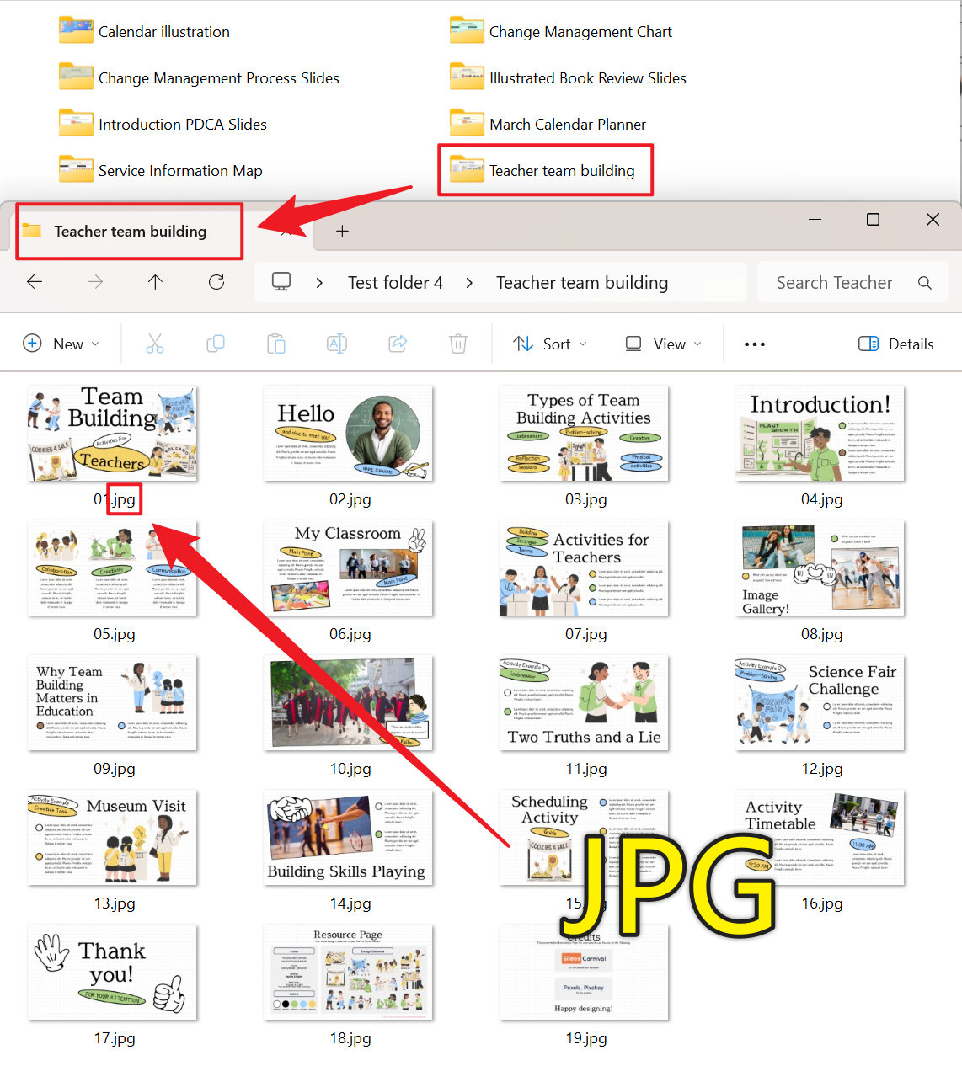Go back to previous folder
Viewport: 962px width, 1082px height.
pos(35,282)
